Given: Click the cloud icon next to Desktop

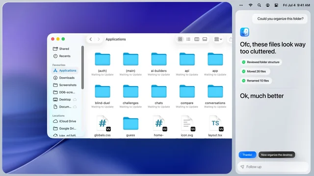Looking at the screenshot, I should [75, 99].
